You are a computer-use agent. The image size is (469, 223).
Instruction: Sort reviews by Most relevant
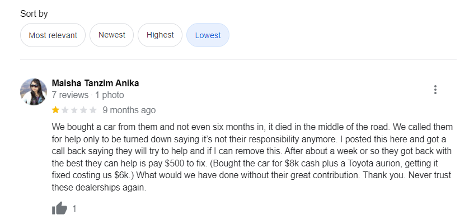click(53, 35)
